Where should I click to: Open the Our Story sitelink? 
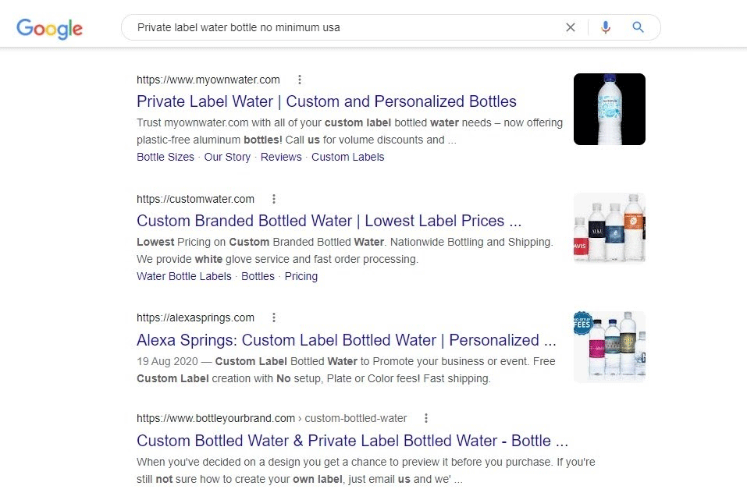click(227, 157)
